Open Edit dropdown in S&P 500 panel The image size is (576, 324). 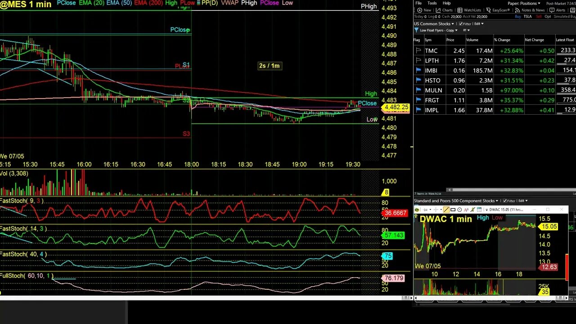[x=523, y=201]
